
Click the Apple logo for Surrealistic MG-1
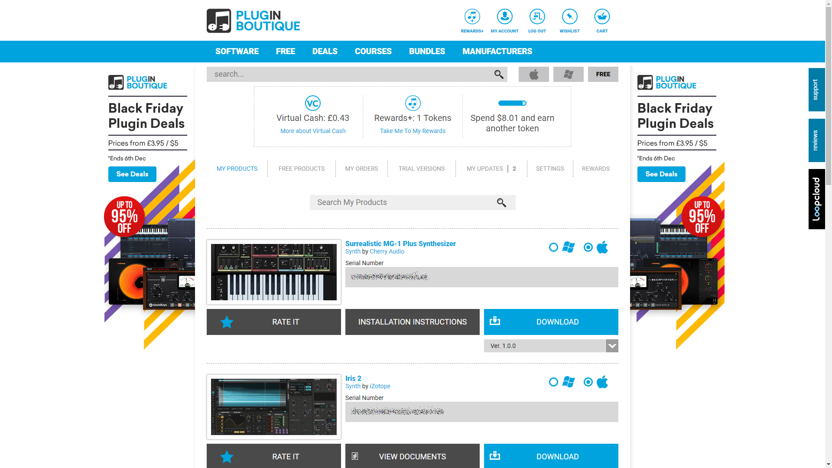(602, 247)
